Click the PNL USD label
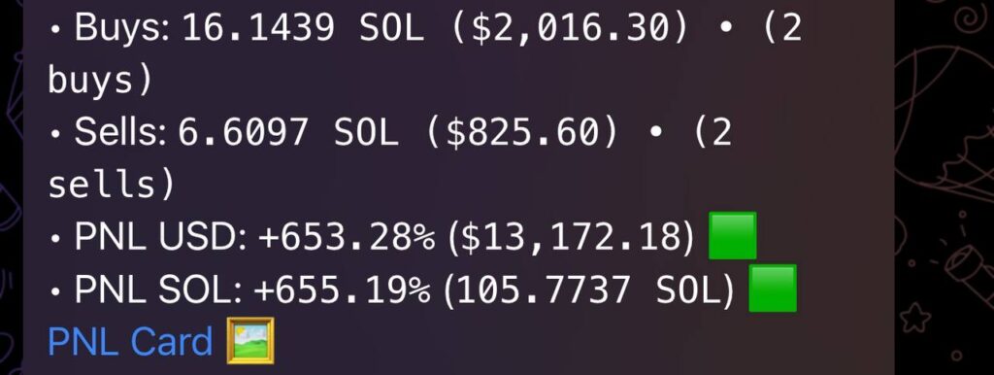 pos(160,237)
